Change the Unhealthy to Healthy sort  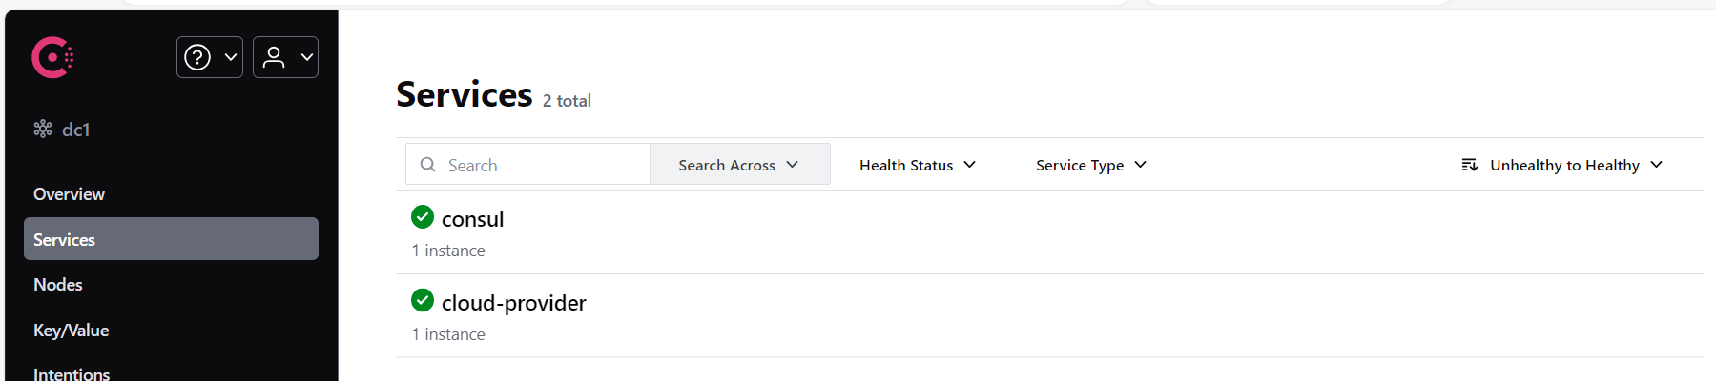click(1562, 165)
